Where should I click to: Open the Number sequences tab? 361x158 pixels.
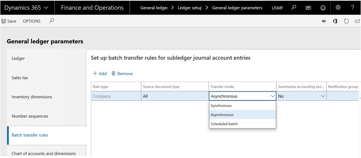(30, 116)
